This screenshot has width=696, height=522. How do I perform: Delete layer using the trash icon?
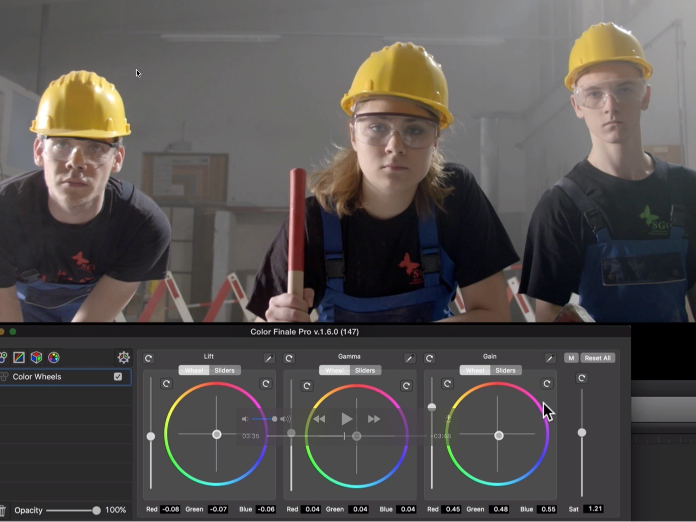point(4,510)
